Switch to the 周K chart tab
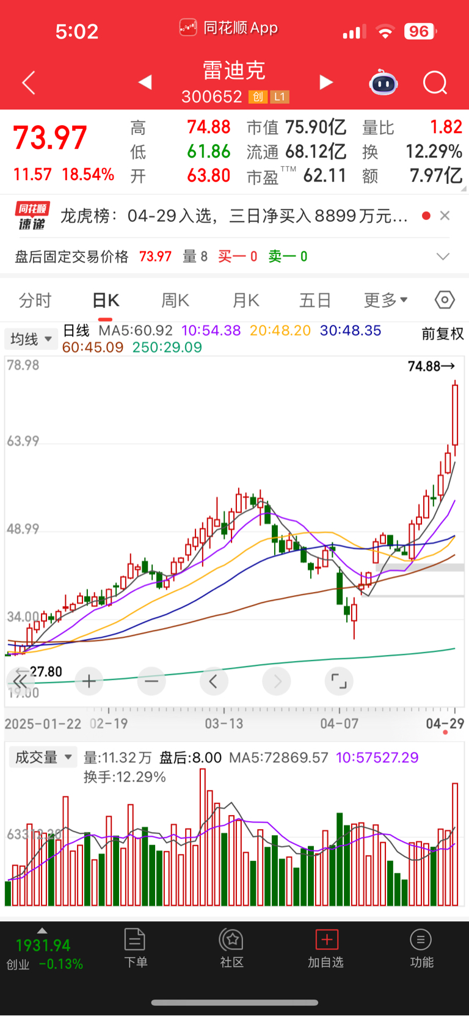This screenshot has width=469, height=1016. [175, 300]
